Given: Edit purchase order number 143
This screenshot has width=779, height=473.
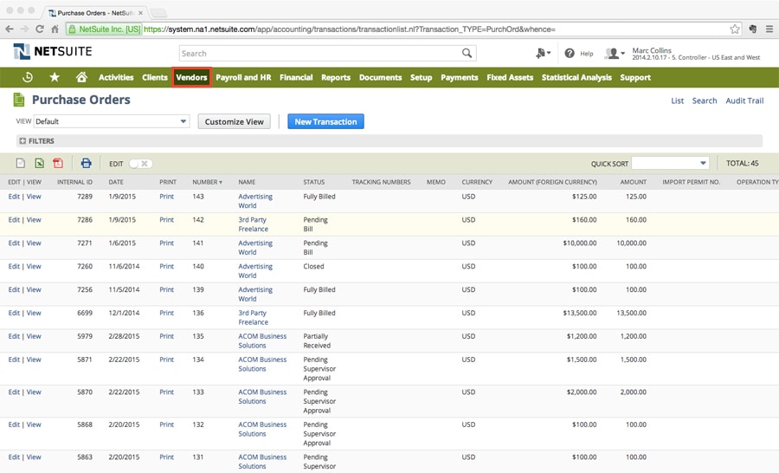Looking at the screenshot, I should [14, 197].
